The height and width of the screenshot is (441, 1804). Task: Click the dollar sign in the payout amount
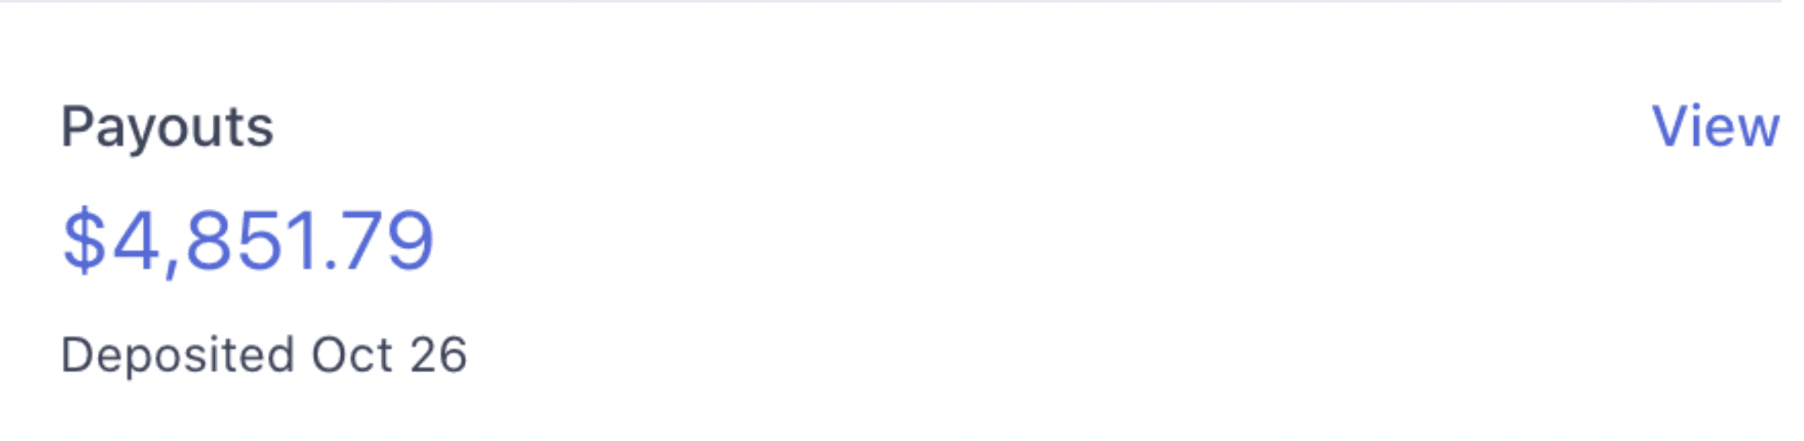click(84, 241)
